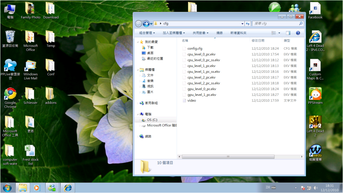Screen dimensions: 343x193
Task: Collapse the 媒體櫃 libraries tree node
Action: (138, 70)
